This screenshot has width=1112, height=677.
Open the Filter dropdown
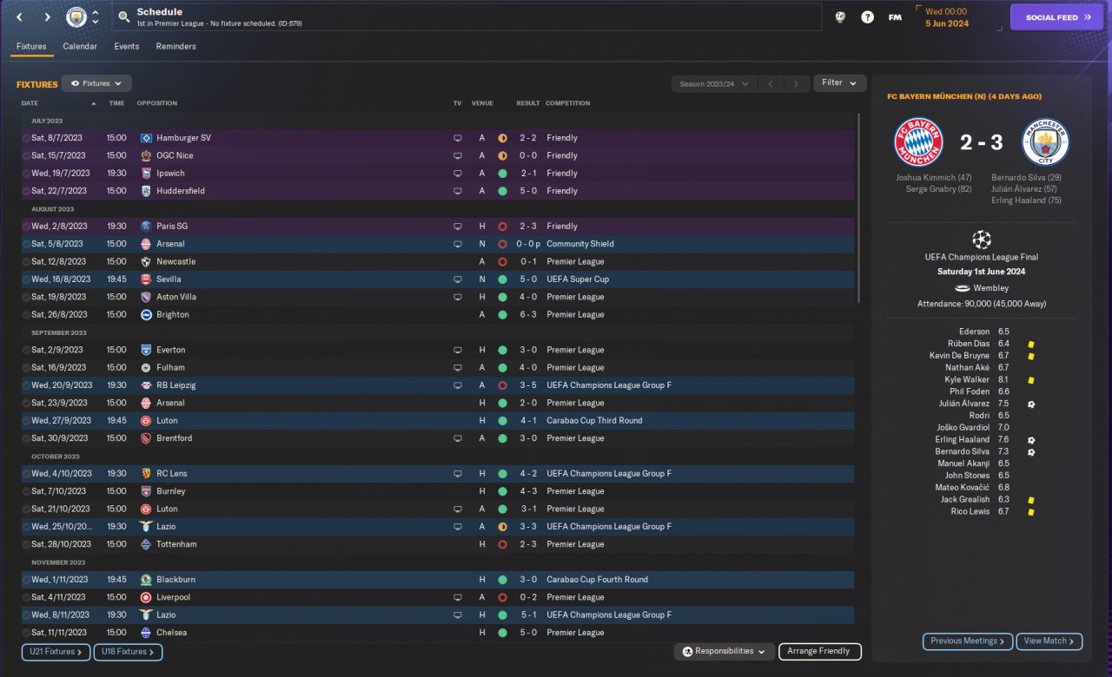tap(839, 83)
